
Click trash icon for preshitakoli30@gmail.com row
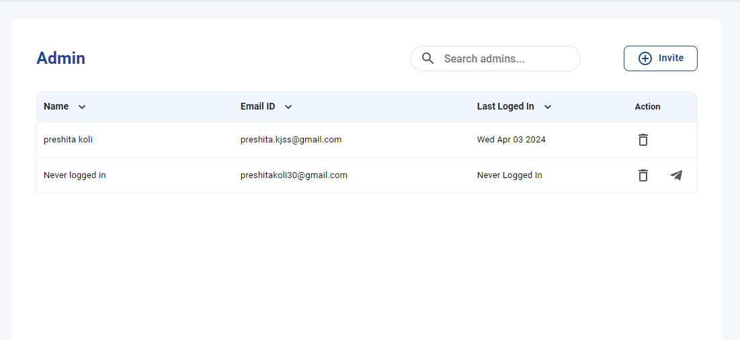[x=643, y=175]
